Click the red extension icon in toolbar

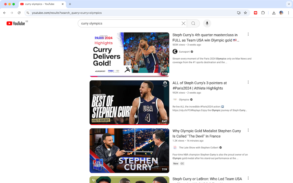(x=256, y=13)
